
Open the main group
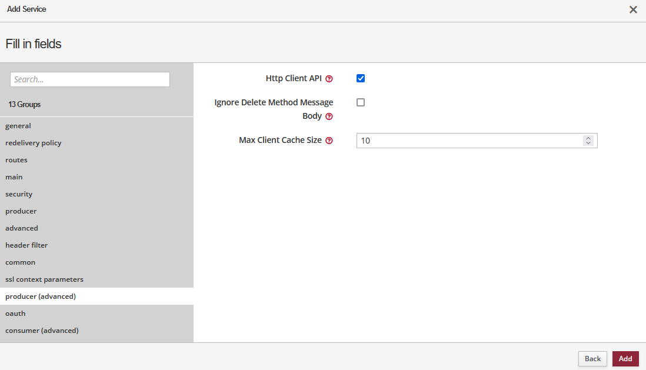14,177
